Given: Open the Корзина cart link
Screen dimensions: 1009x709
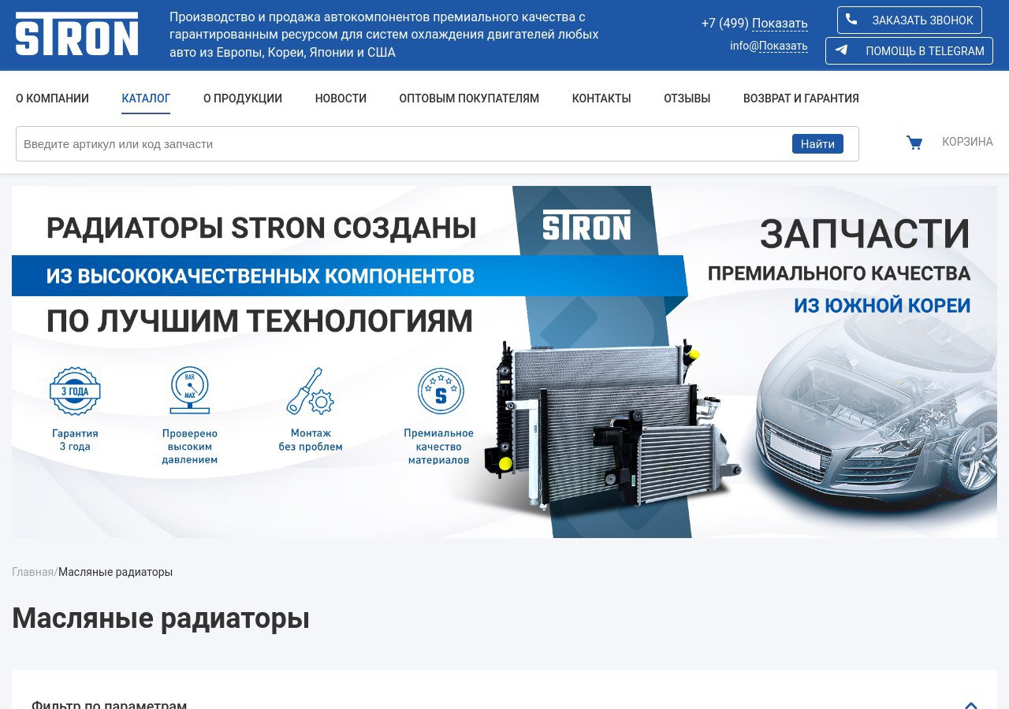Looking at the screenshot, I should 967,142.
